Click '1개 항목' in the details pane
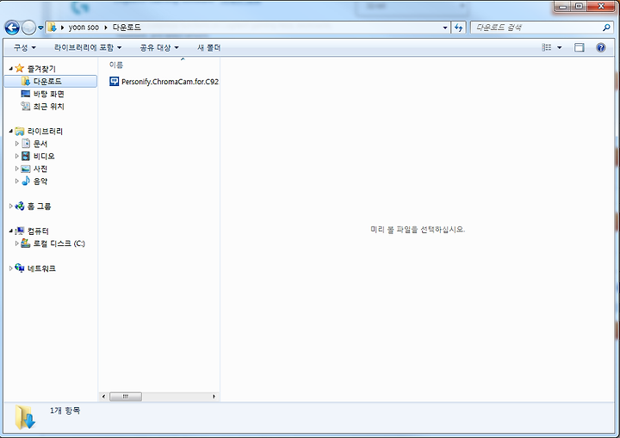This screenshot has width=620, height=438. pos(65,410)
